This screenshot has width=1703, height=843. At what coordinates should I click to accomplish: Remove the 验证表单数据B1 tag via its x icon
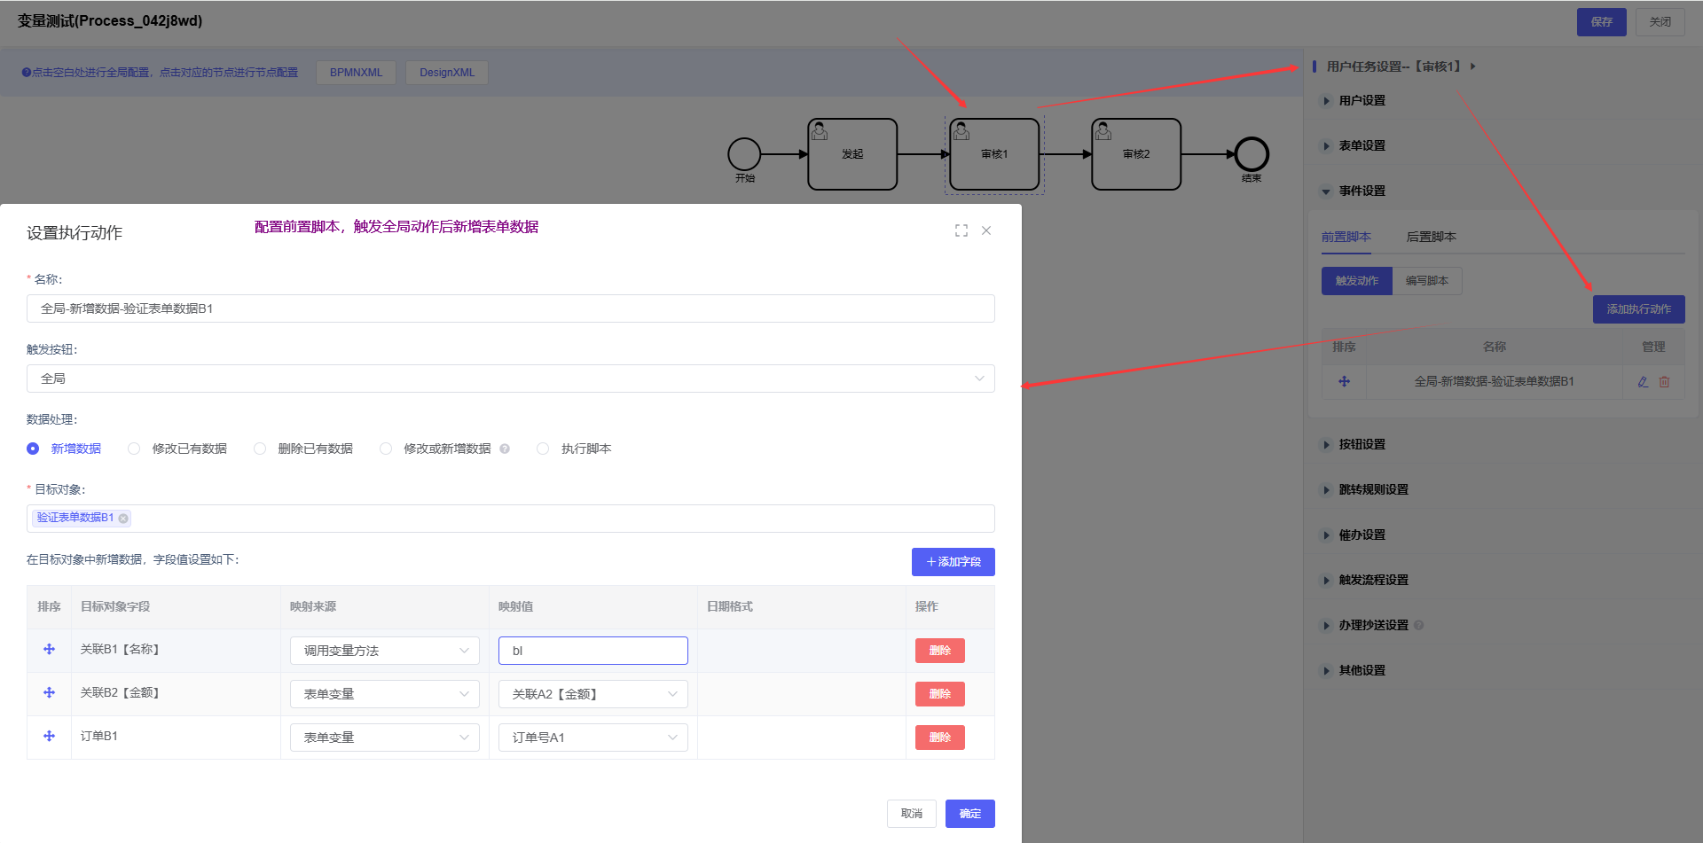(x=123, y=519)
